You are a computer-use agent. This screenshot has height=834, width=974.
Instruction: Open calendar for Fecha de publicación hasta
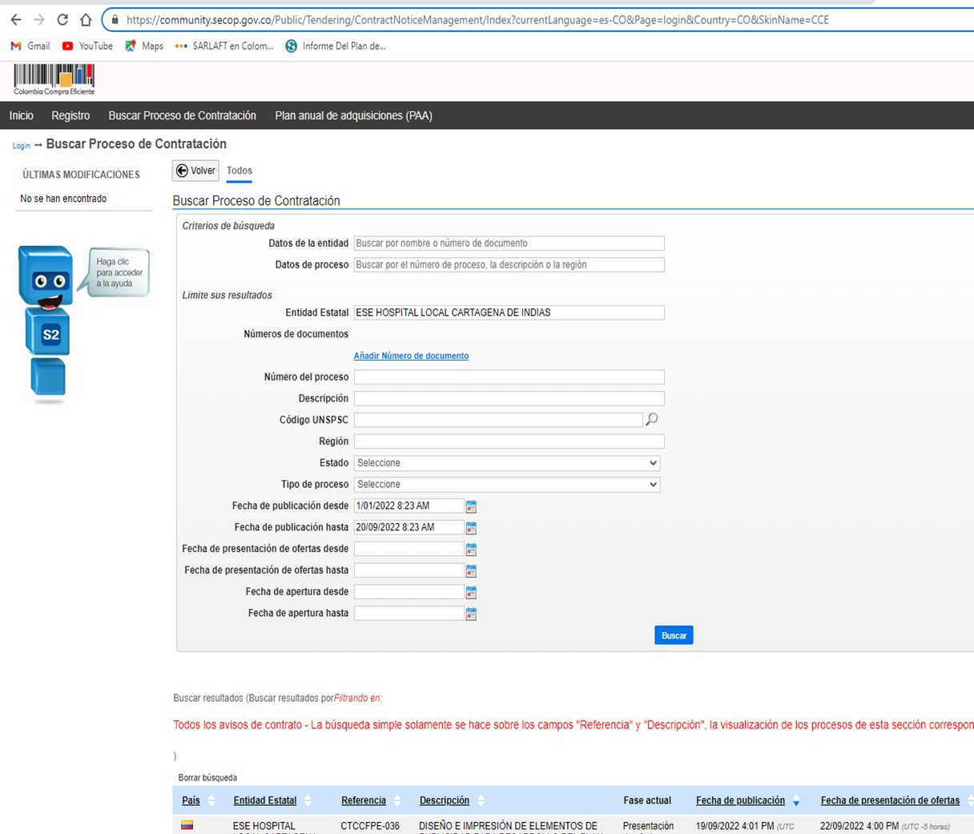(x=471, y=528)
